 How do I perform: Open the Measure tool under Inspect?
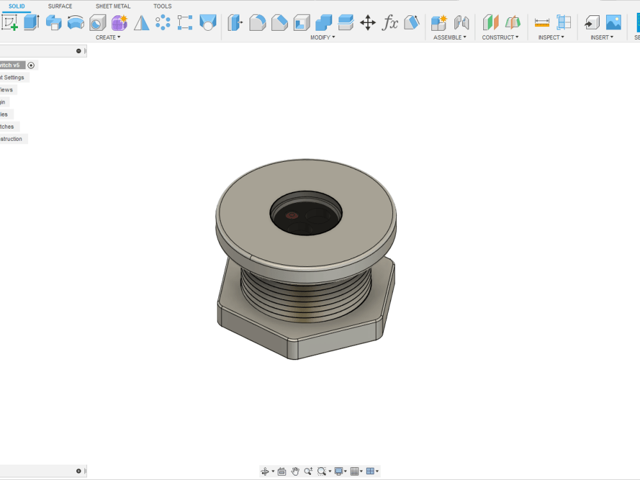[541, 22]
